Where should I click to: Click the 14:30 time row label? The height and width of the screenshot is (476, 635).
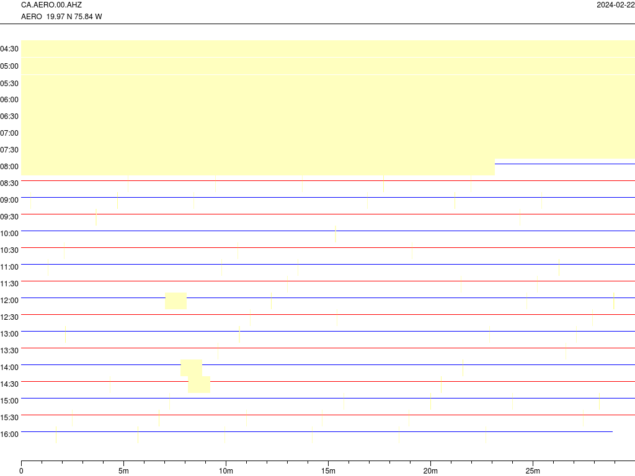click(x=9, y=384)
